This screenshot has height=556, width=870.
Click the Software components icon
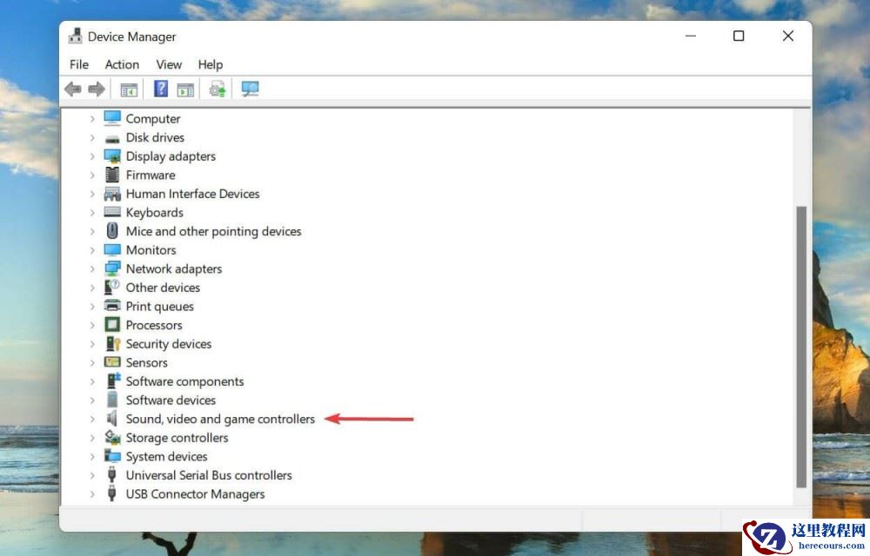click(x=113, y=381)
